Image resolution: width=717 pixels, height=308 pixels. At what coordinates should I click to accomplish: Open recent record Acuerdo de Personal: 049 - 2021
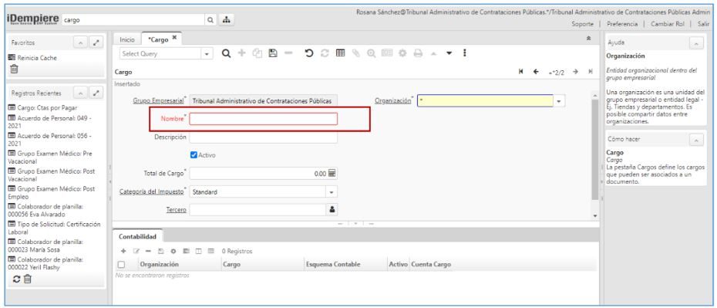click(50, 121)
